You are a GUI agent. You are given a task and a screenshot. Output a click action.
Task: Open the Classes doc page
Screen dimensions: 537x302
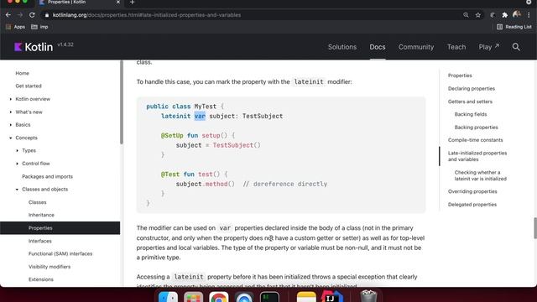click(37, 202)
